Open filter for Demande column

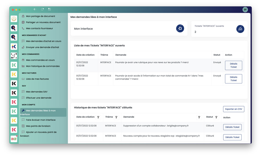click(199, 117)
